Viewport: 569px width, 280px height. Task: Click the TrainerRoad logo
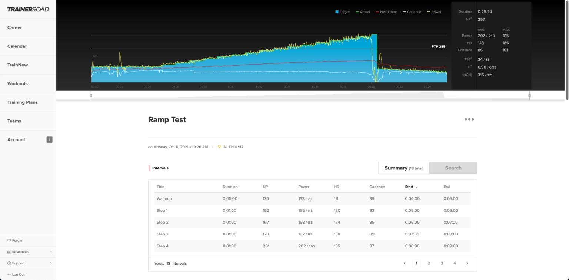[x=28, y=9]
